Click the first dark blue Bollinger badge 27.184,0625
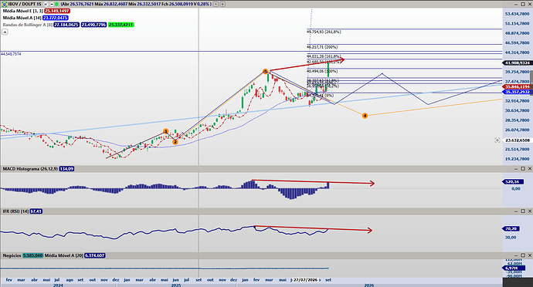533x287 pixels. pos(66,25)
